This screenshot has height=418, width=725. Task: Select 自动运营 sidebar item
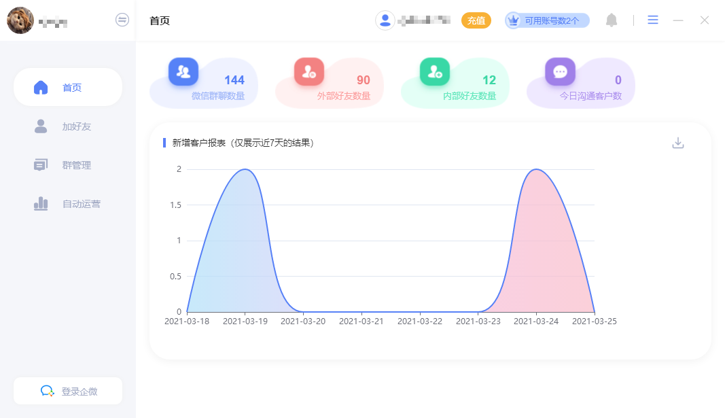click(x=68, y=204)
